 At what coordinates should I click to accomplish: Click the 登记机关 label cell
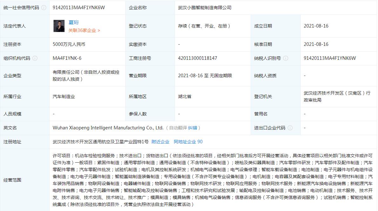[x=275, y=96]
